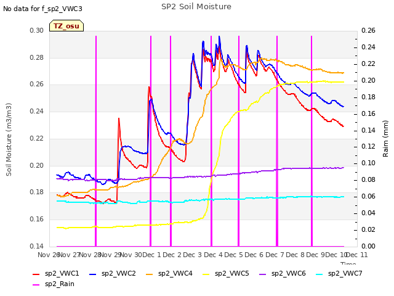Click the 0.18 left axis tick
394x296 pixels.
(x=37, y=192)
